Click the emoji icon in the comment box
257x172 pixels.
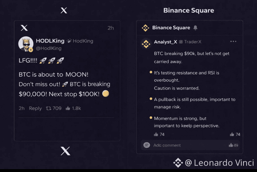146,145
